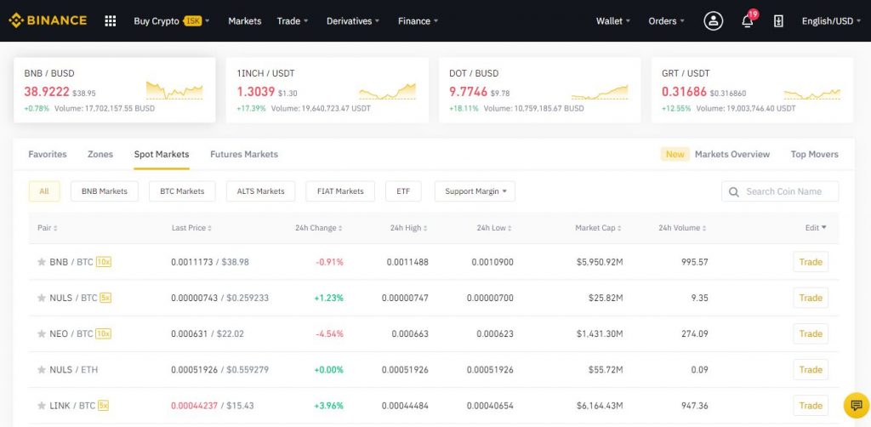This screenshot has width=871, height=427.
Task: Click the New badge beside Markets Overview
Action: coord(675,154)
